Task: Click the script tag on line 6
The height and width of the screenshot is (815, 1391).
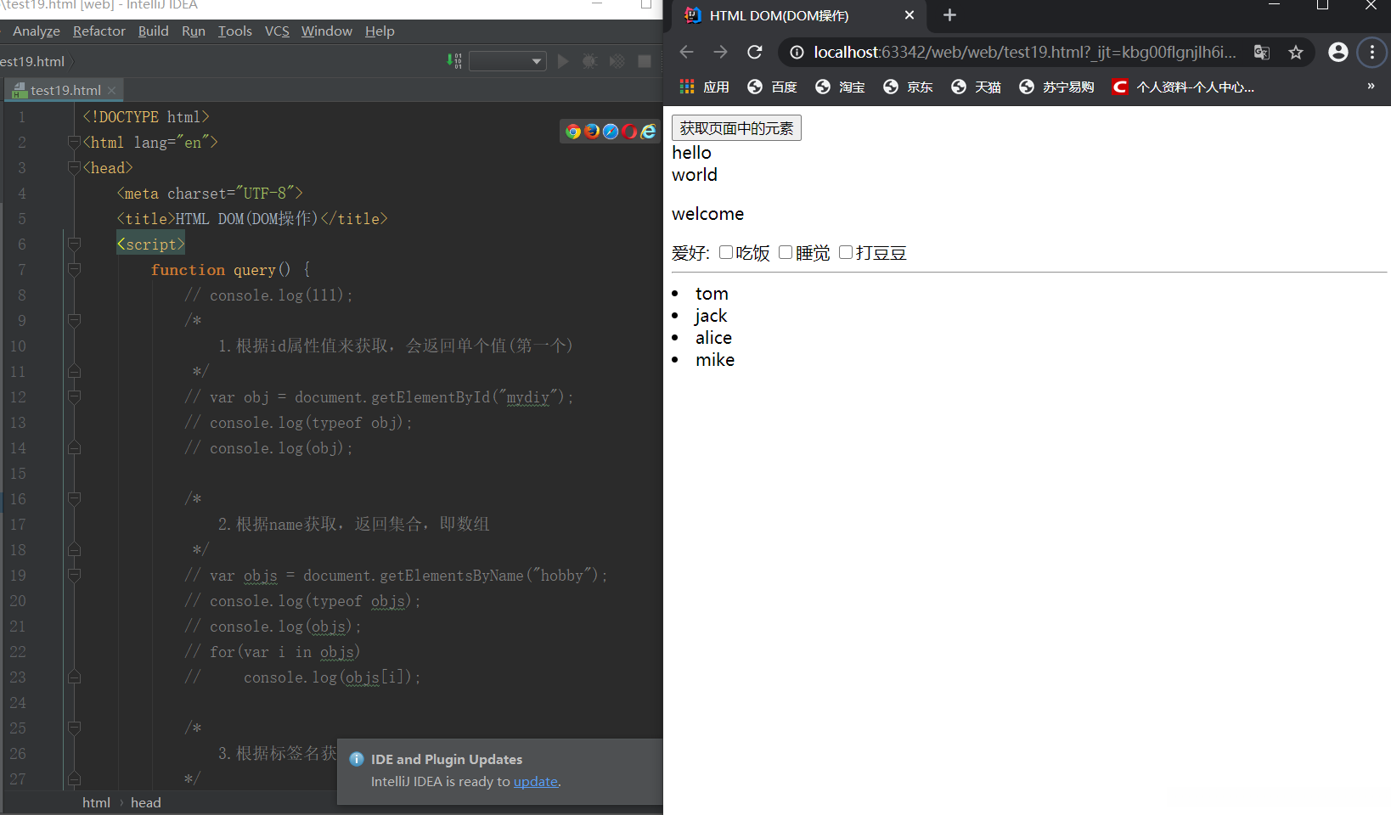Action: coord(151,244)
